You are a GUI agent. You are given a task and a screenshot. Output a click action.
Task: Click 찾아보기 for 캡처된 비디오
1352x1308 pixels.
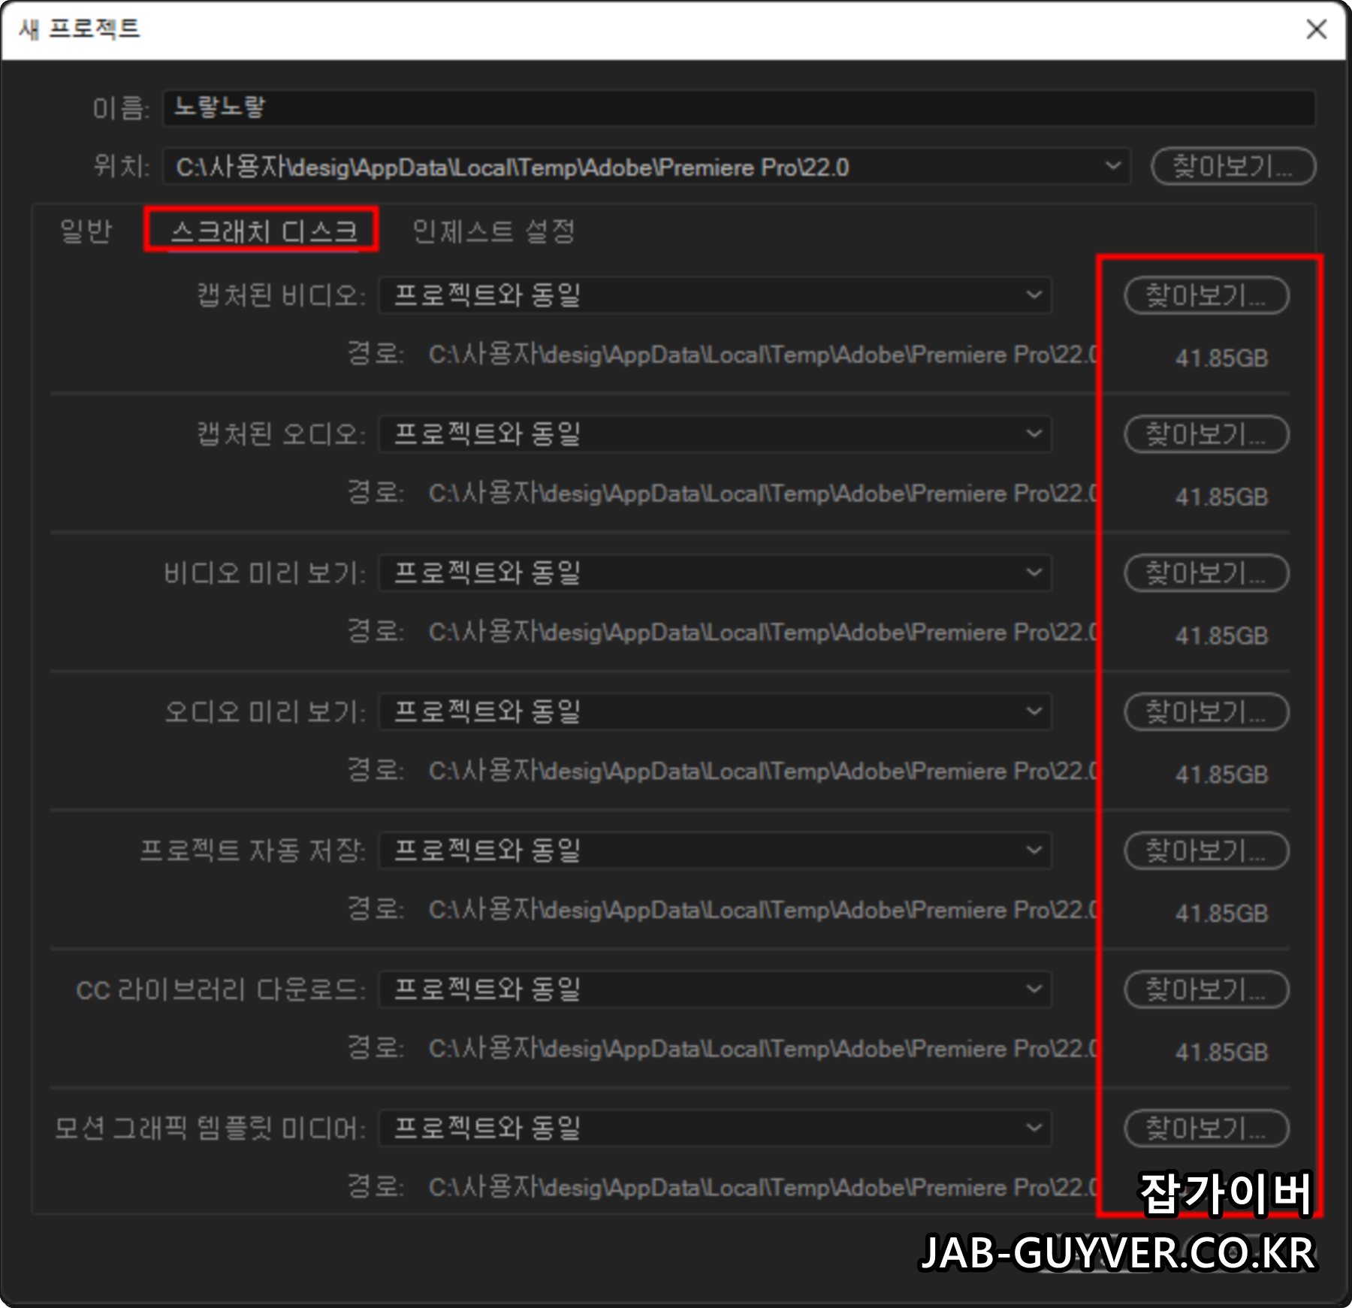point(1206,295)
